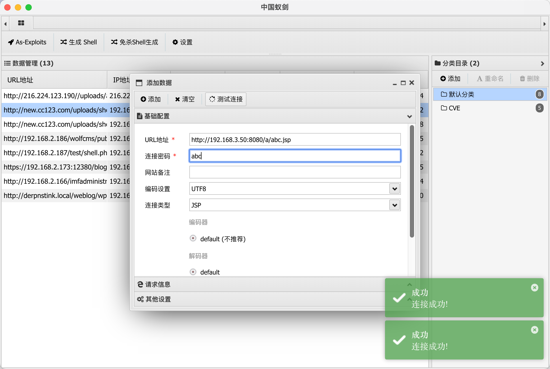Image resolution: width=550 pixels, height=369 pixels.
Task: Dismiss the top 连接成功 notification
Action: tap(534, 287)
